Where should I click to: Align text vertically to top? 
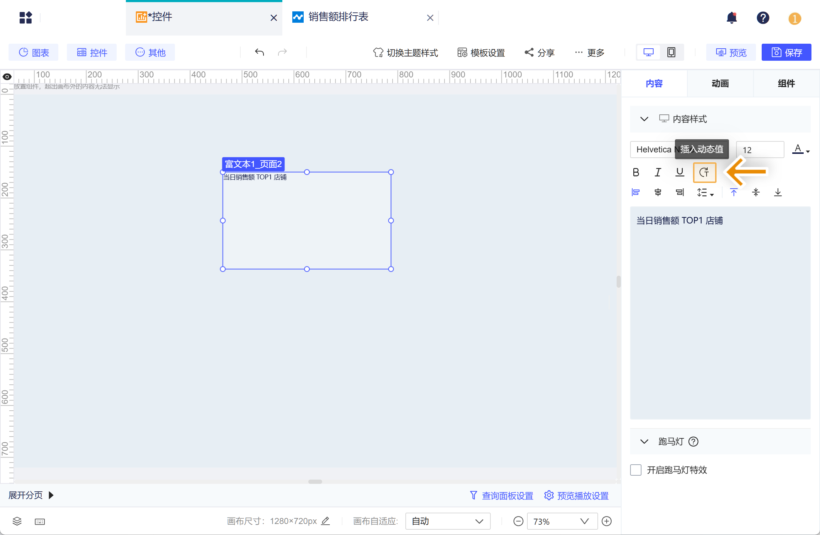pyautogui.click(x=734, y=192)
